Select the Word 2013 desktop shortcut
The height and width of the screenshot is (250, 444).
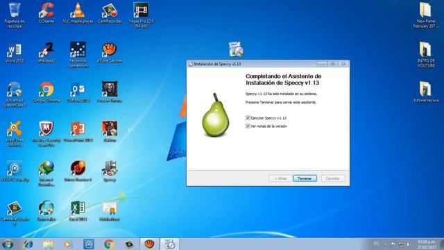click(x=15, y=53)
